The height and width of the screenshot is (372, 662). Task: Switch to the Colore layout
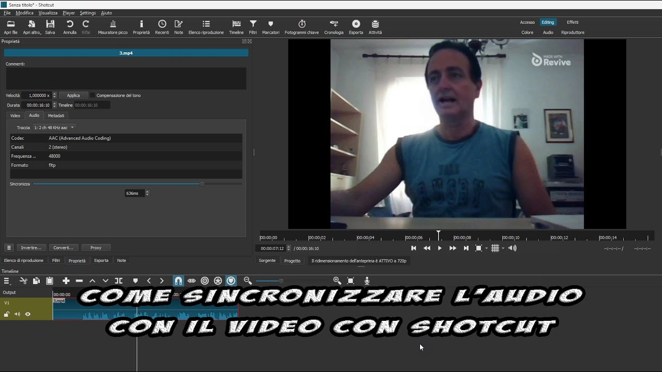527,32
